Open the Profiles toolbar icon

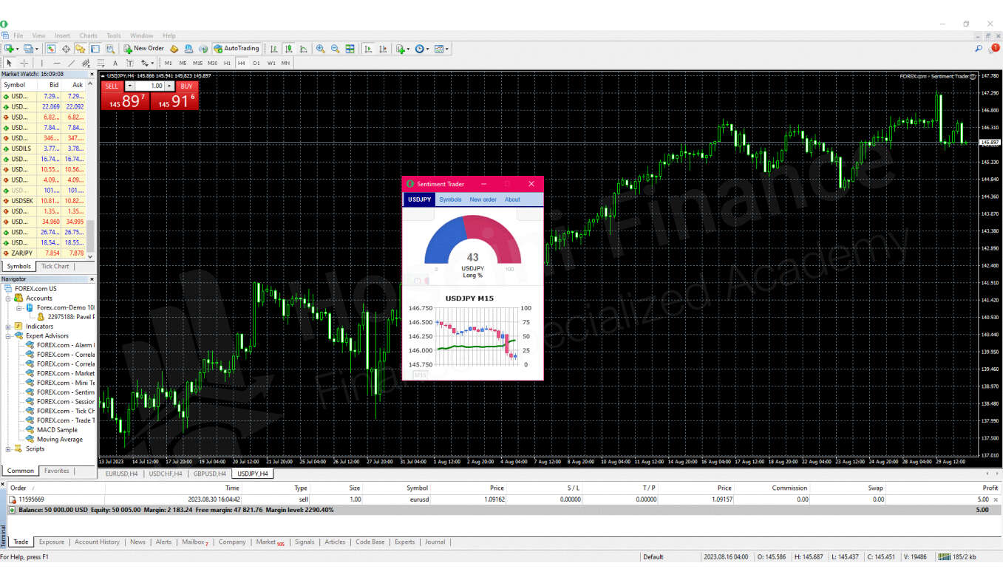30,49
